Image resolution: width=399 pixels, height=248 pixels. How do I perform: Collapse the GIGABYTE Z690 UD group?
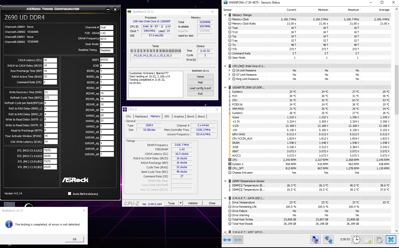[x=225, y=87]
